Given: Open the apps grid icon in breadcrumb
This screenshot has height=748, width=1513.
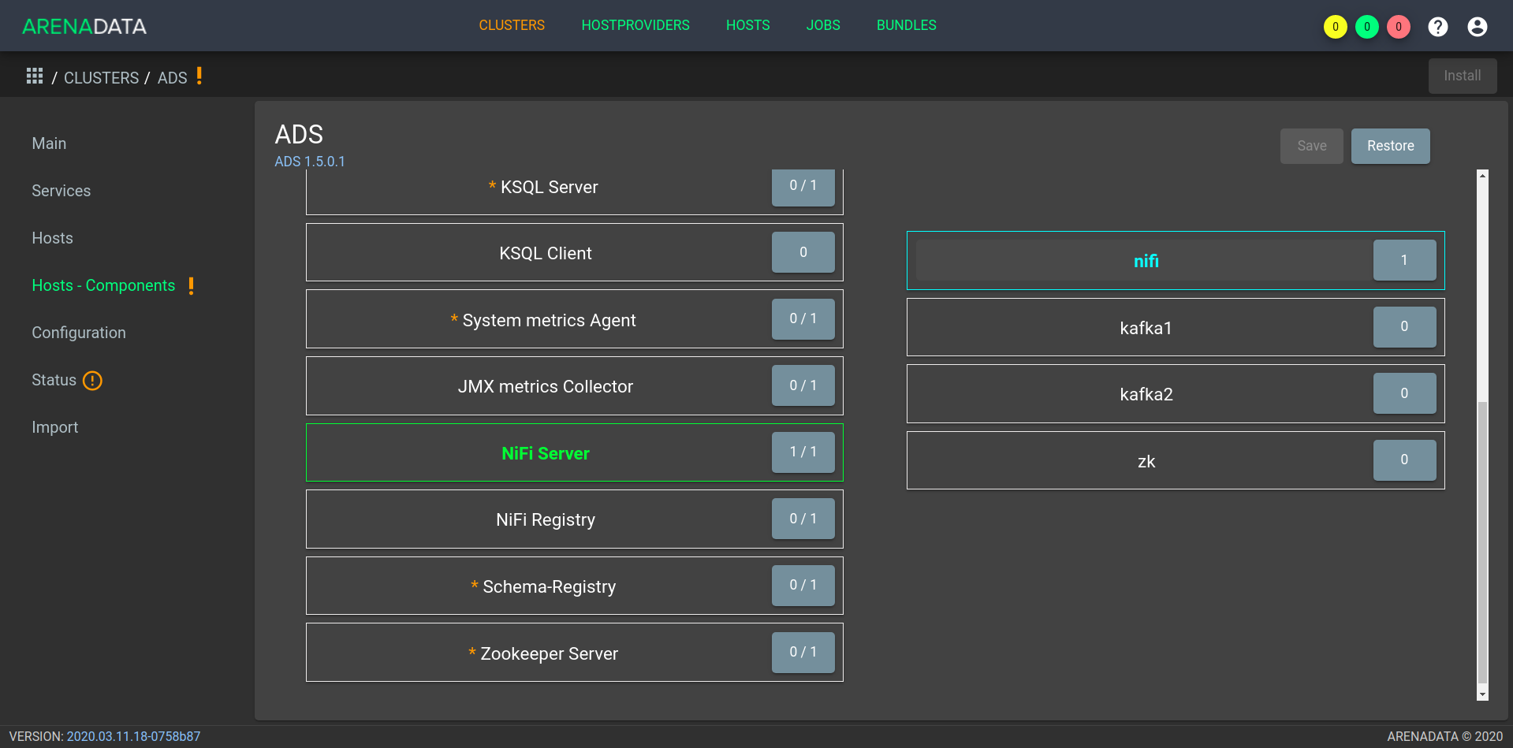Looking at the screenshot, I should 35,76.
